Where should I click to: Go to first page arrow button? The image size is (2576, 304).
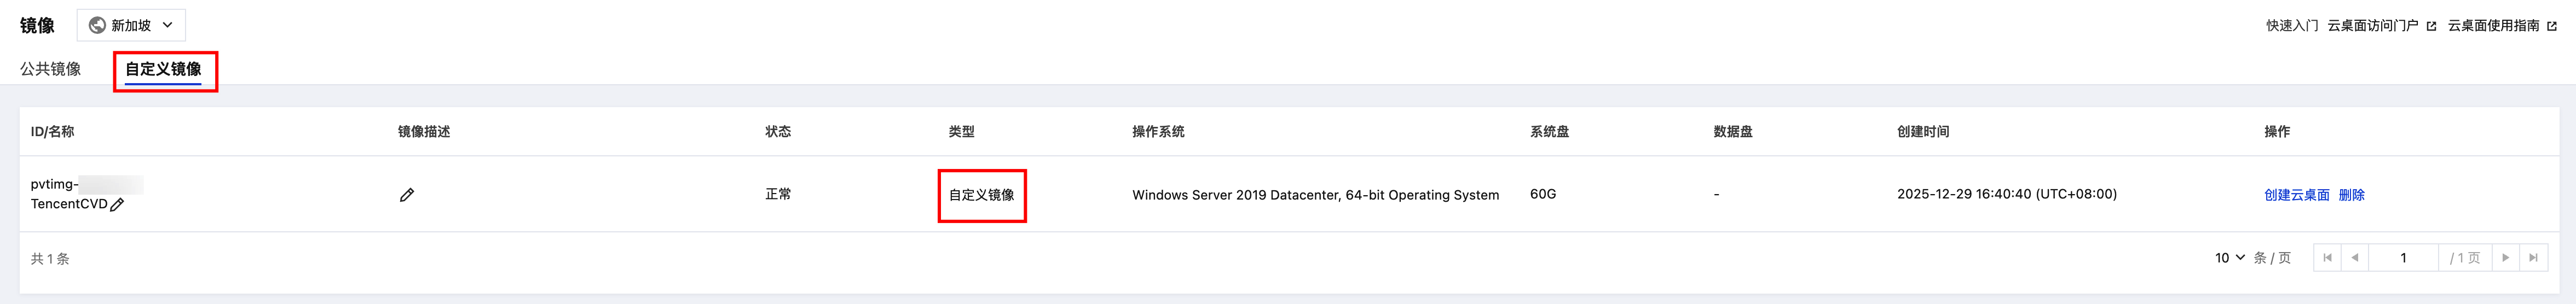tap(2327, 258)
